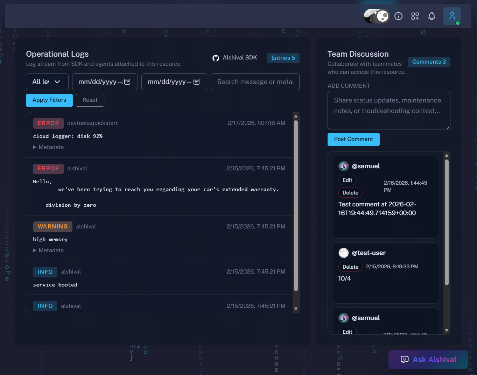Click the Share status updates comment box

pyautogui.click(x=388, y=111)
